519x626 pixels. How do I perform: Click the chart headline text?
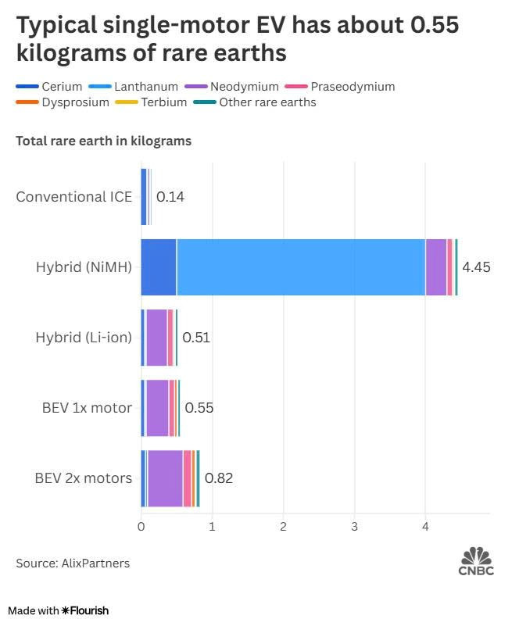(238, 38)
